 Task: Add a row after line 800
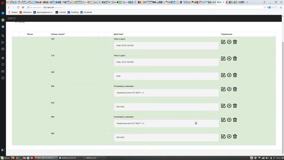click(x=229, y=120)
